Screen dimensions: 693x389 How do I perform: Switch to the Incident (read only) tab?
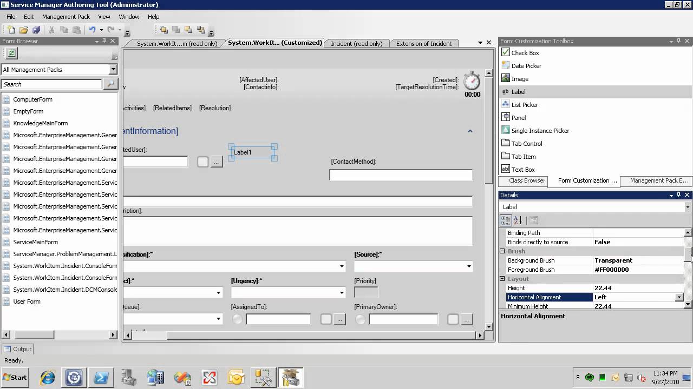[x=356, y=44]
